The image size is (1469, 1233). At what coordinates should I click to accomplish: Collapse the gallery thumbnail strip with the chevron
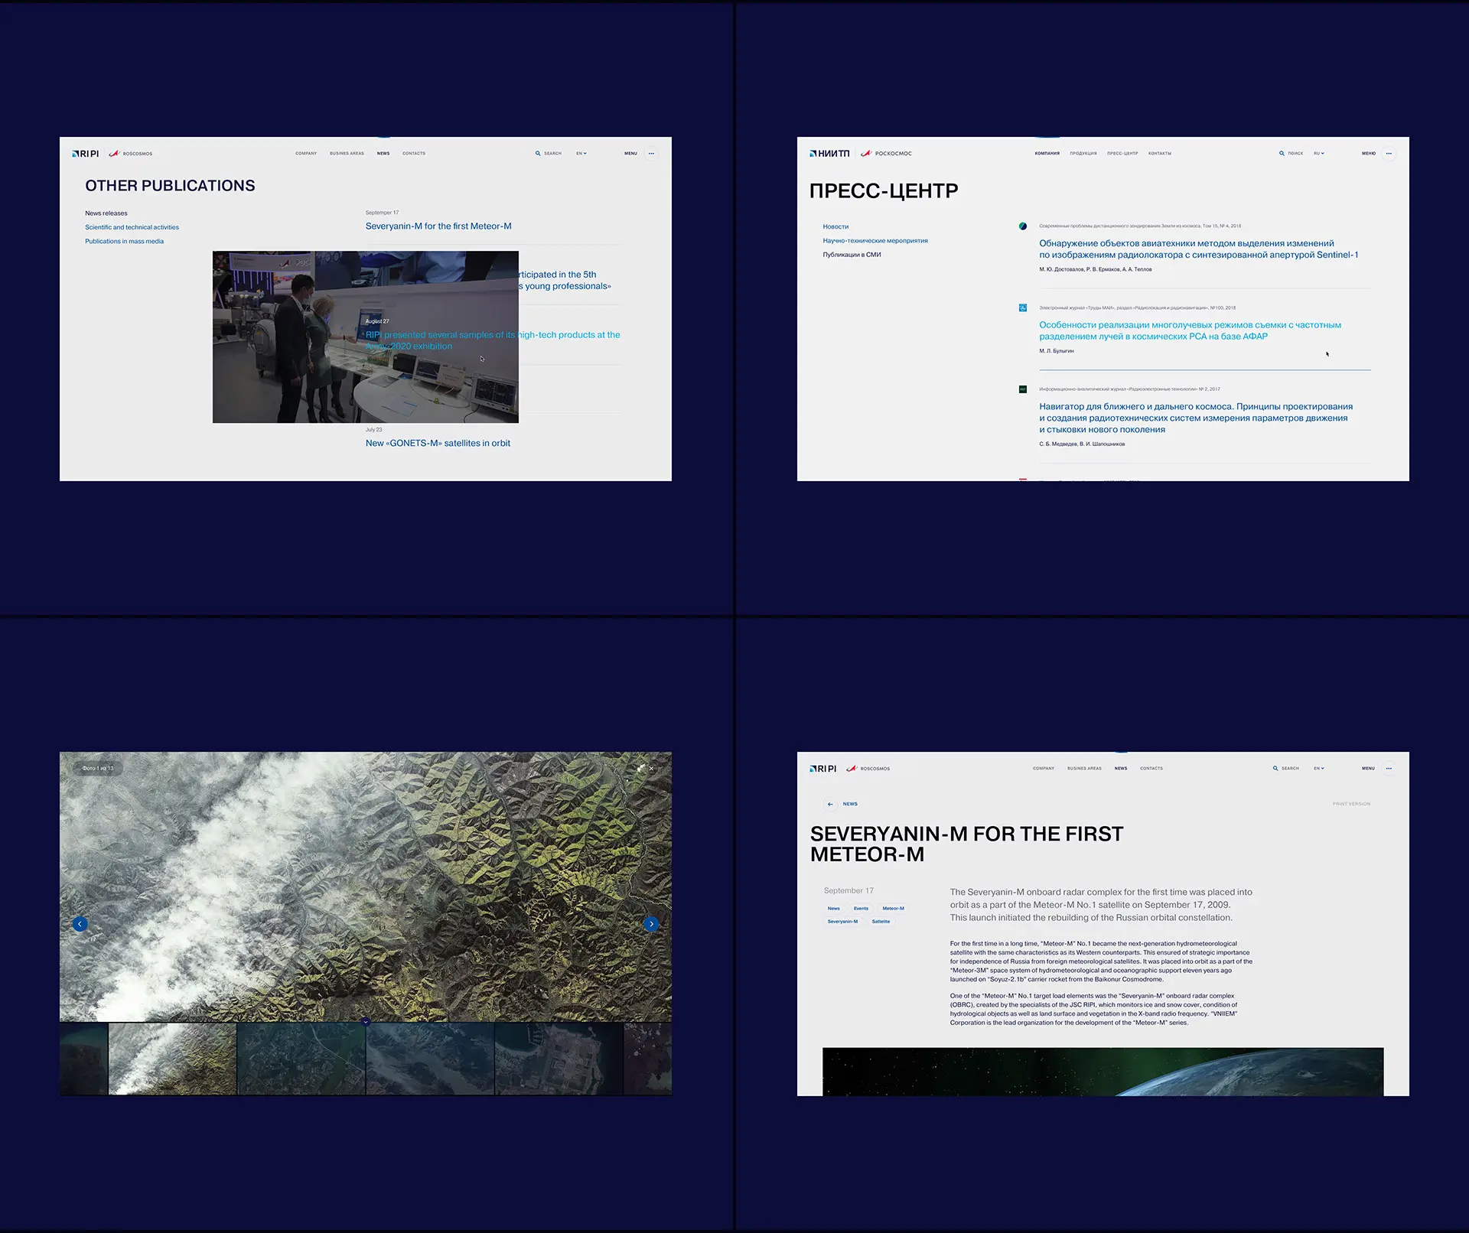[x=366, y=1021]
